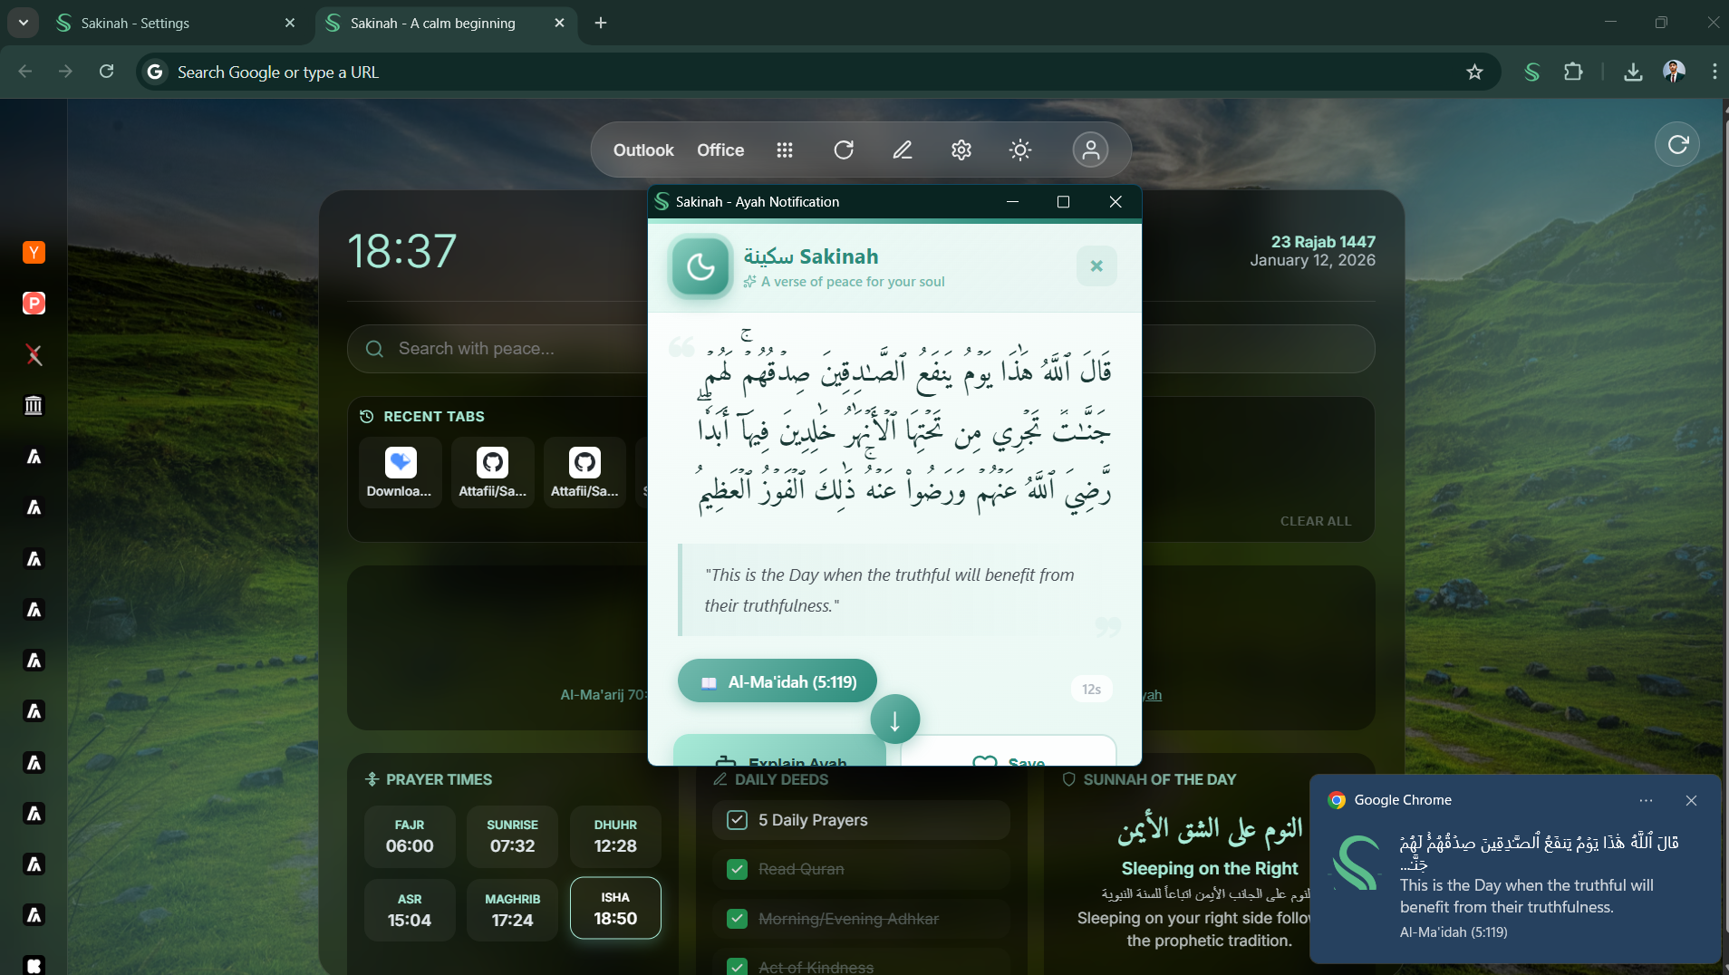Open the profile account icon
The image size is (1729, 975).
point(1091,150)
